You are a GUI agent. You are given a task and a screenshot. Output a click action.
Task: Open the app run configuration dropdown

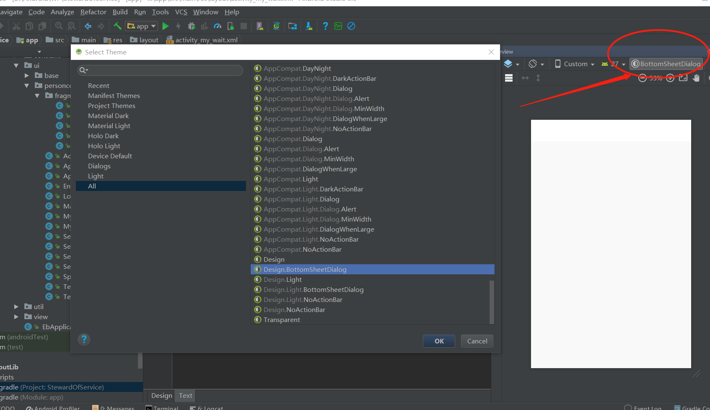(x=142, y=26)
